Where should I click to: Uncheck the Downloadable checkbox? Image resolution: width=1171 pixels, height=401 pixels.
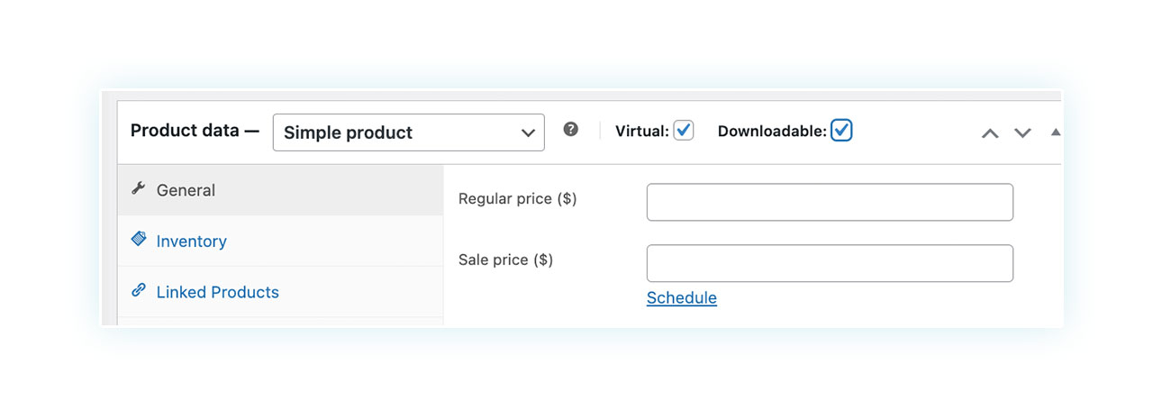(x=841, y=131)
